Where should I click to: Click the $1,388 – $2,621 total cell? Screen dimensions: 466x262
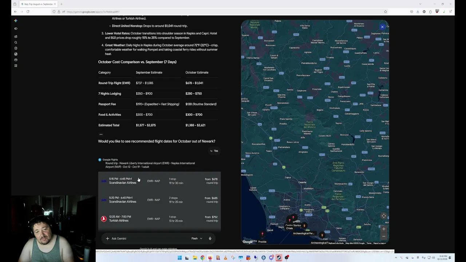click(196, 125)
